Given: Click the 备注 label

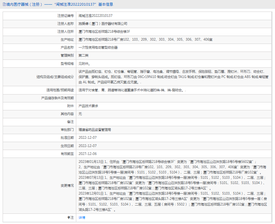Looking at the screenshot, I should pos(71,122).
